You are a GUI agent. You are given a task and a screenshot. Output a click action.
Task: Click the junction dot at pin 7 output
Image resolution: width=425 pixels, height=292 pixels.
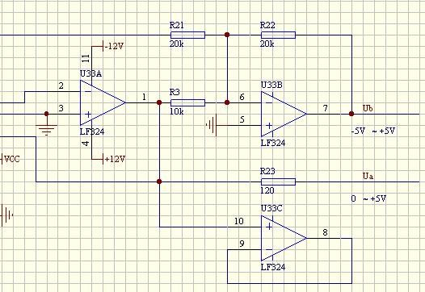pos(351,114)
